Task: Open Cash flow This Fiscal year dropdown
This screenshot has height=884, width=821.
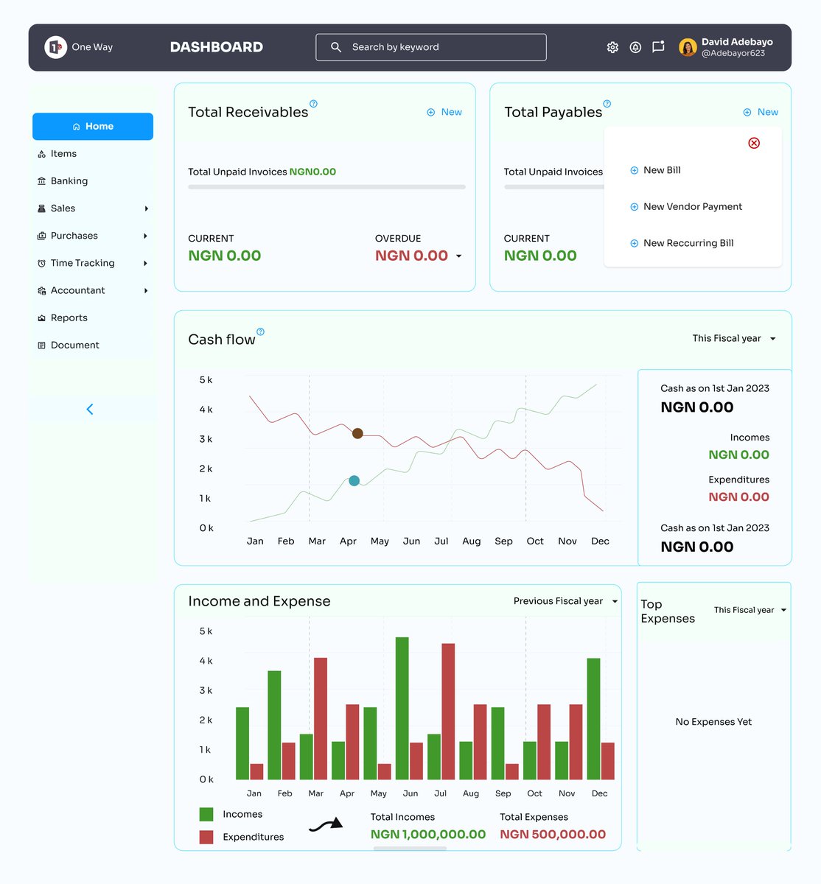Action: (734, 338)
